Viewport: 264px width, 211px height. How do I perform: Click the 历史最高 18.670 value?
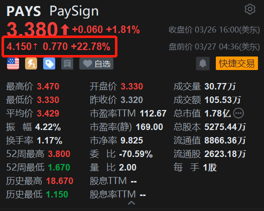(x=60, y=181)
